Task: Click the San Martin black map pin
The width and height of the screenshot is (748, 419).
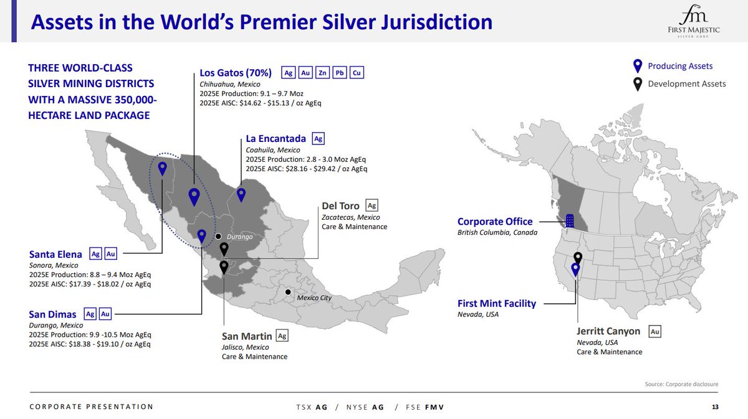Action: click(224, 268)
